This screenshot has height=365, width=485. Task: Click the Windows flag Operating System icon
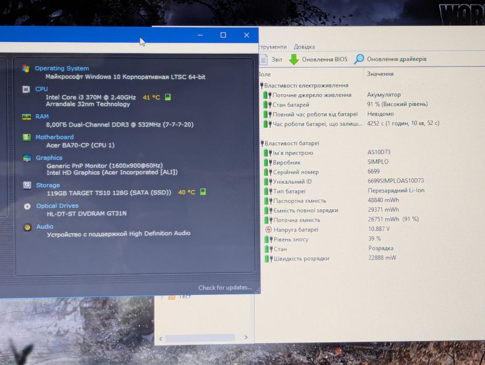pyautogui.click(x=26, y=68)
